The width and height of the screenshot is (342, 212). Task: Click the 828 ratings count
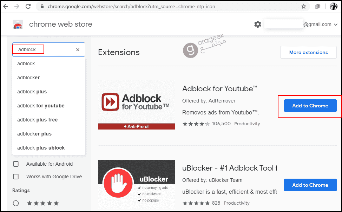tap(216, 203)
